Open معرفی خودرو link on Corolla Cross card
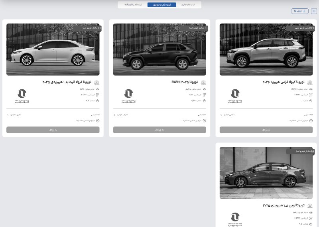Viewport: 319px width, 227px height. tap(227, 115)
